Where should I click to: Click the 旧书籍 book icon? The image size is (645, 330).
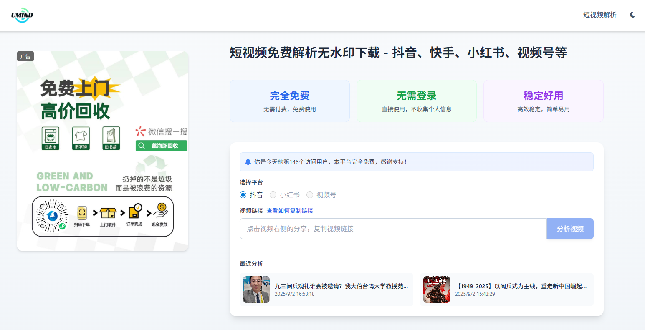[x=111, y=138]
